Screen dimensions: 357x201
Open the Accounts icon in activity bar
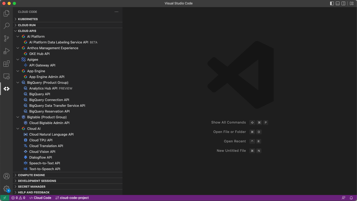click(7, 176)
